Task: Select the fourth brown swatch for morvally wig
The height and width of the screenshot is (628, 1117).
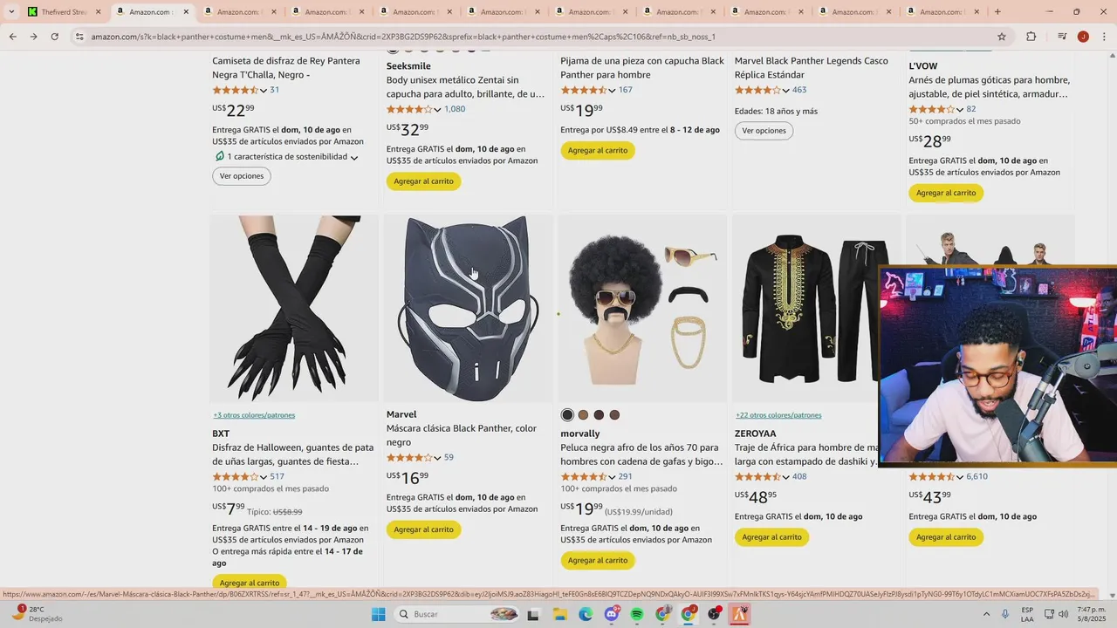Action: (614, 415)
